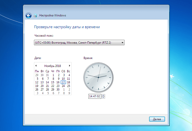The width and height of the screenshot is (192, 131).
Task: Select November 1 in the calendar
Action: click(x=53, y=75)
